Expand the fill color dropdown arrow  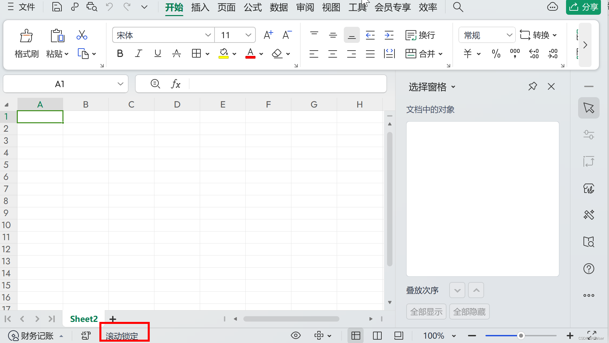tap(234, 54)
